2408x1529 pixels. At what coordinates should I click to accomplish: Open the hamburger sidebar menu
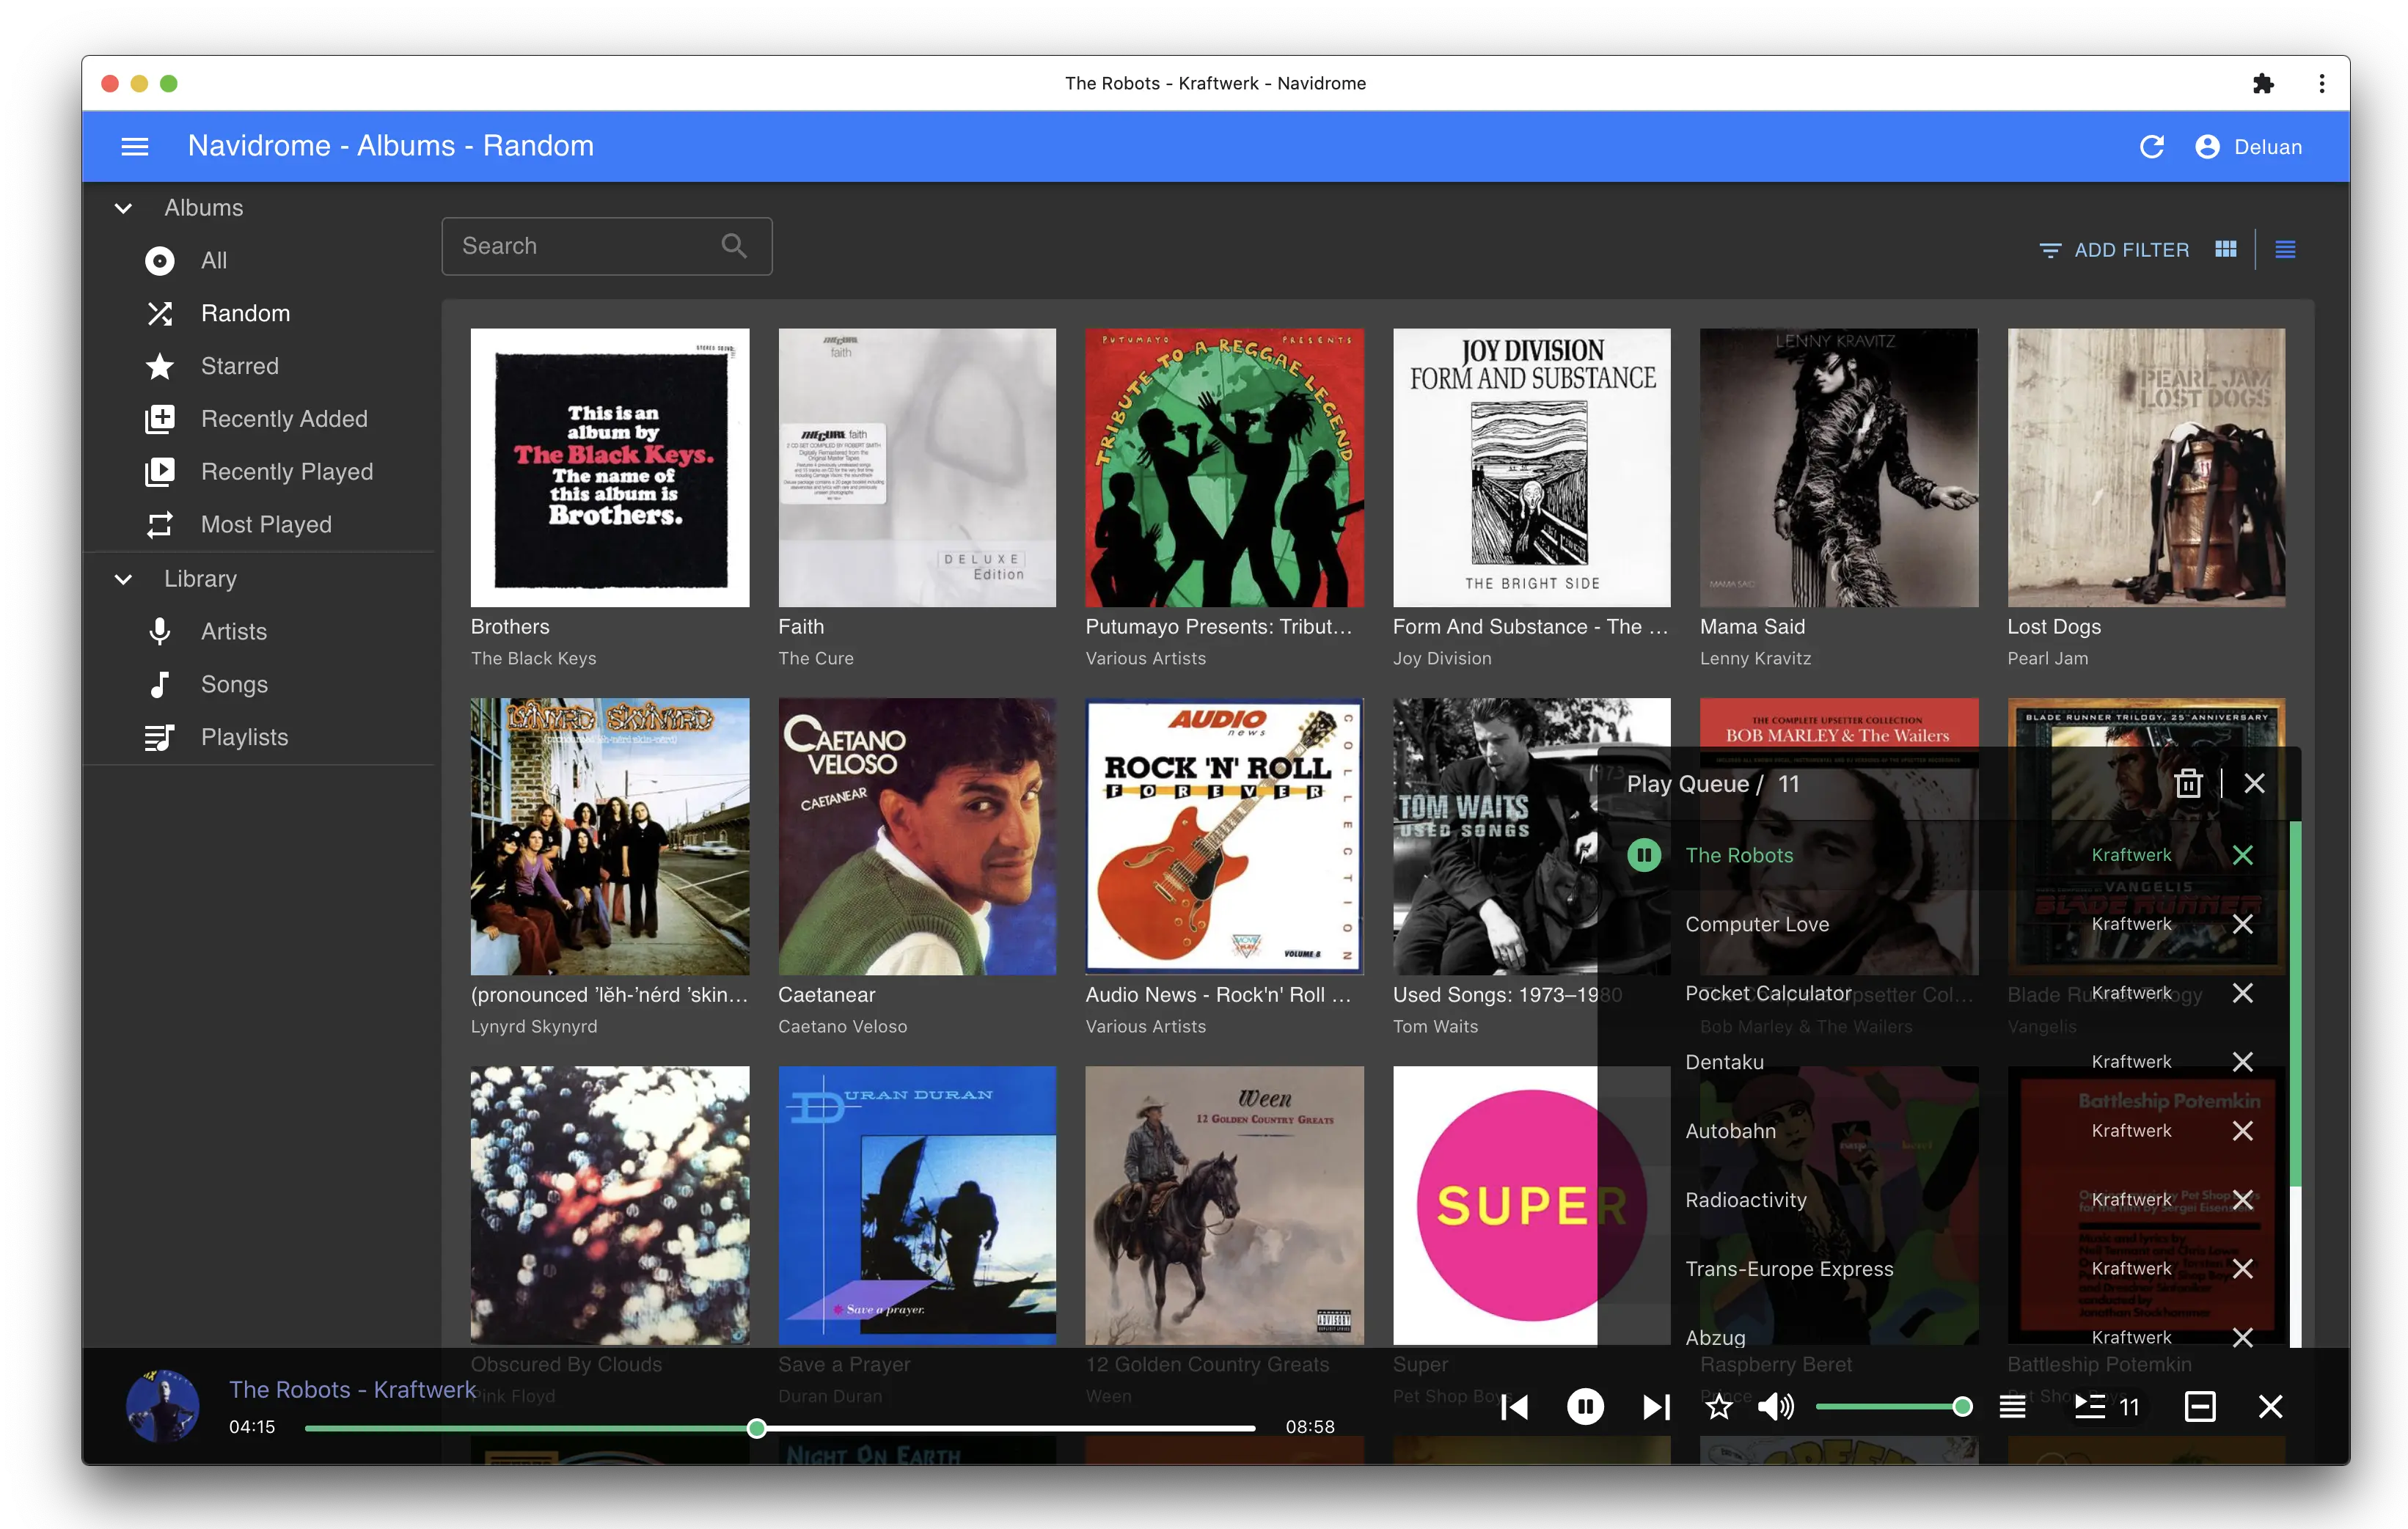(x=135, y=147)
